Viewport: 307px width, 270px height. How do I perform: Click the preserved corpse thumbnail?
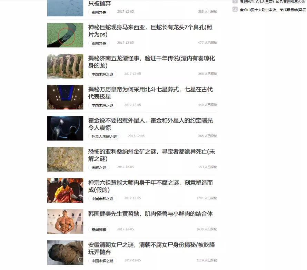tap(65, 252)
